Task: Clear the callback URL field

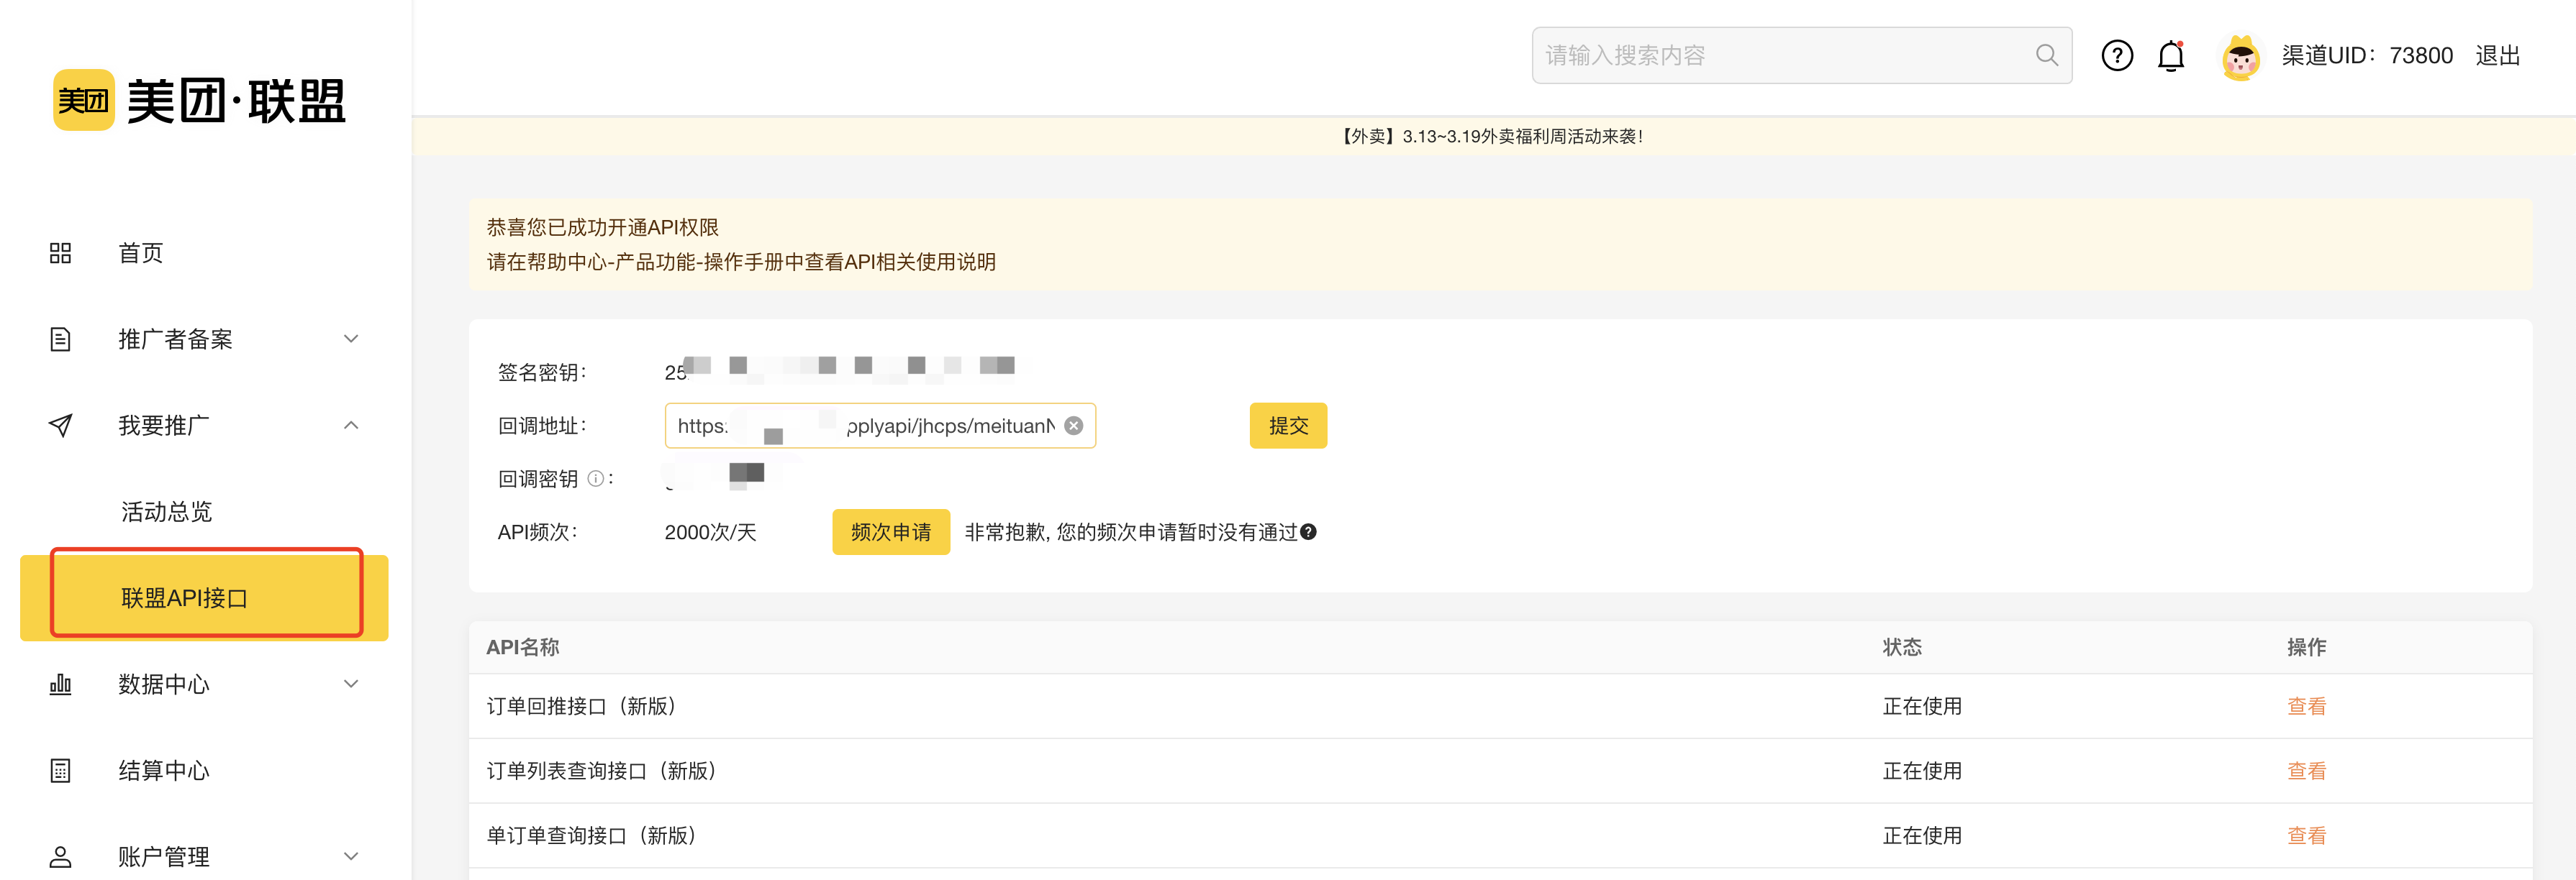Action: (x=1073, y=426)
